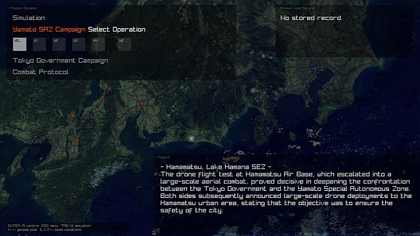Click the Hamamatsu, Lake Hamana SEZ report heading
Screen dimensions: 420x236
[215, 167]
